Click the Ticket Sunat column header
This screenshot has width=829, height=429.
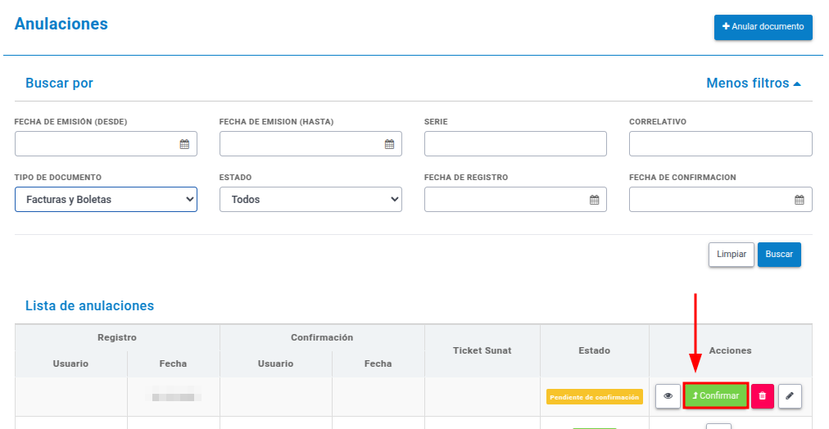tap(482, 350)
